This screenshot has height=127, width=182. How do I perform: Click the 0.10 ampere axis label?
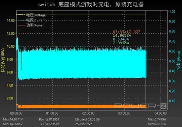(172, 101)
